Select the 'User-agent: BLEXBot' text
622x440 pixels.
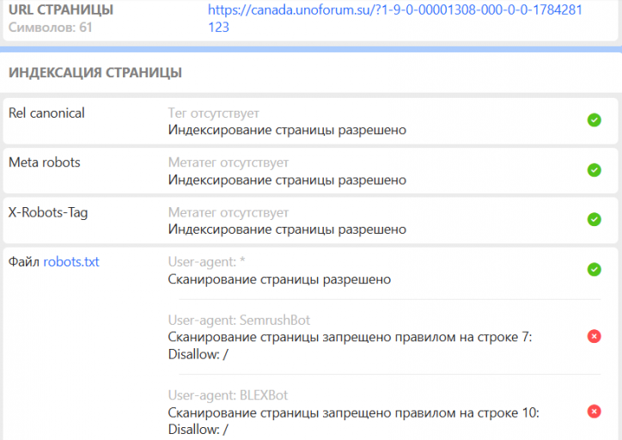click(x=228, y=395)
